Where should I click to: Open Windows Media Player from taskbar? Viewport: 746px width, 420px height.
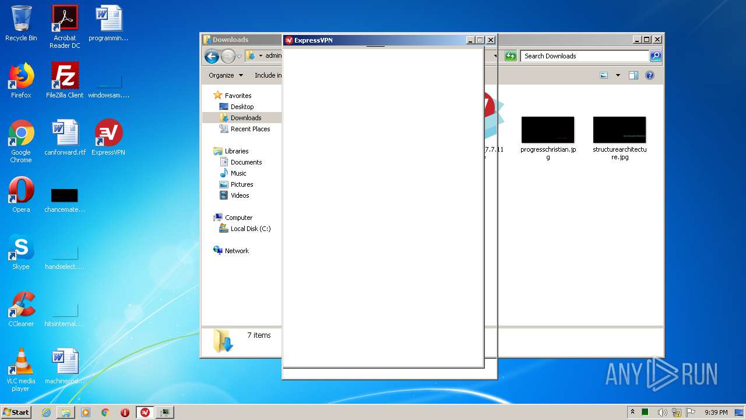(86, 412)
